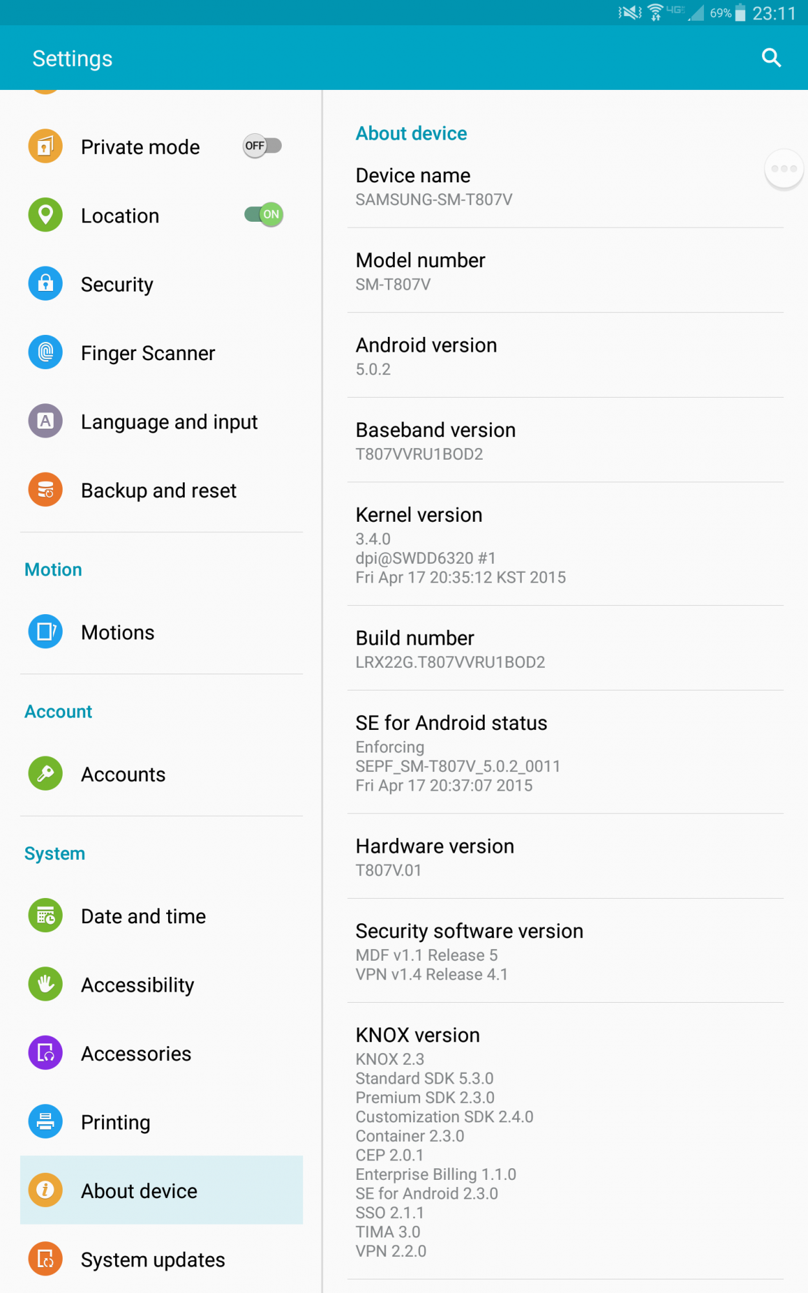Tap the Finger Scanner fingerprint icon
Screen dimensions: 808x1293
pyautogui.click(x=45, y=352)
